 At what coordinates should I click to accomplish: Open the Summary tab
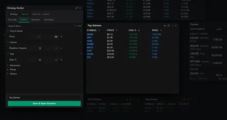coord(49,20)
